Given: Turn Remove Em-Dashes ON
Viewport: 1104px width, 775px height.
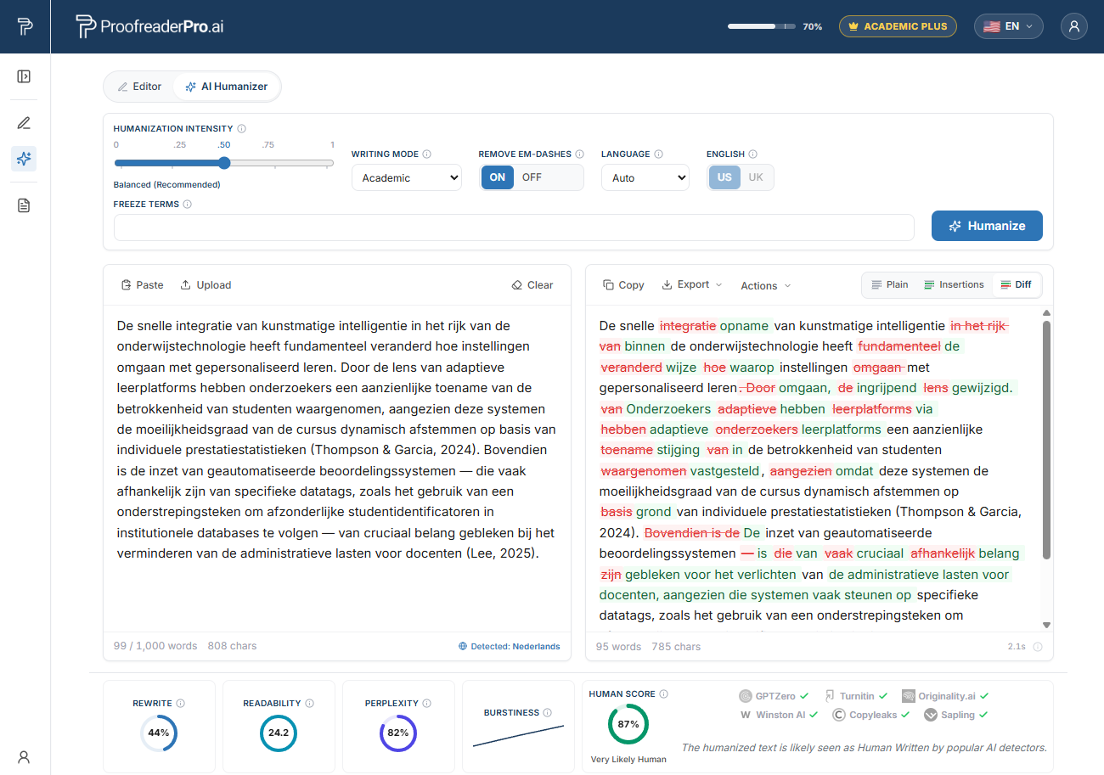Looking at the screenshot, I should tap(498, 177).
